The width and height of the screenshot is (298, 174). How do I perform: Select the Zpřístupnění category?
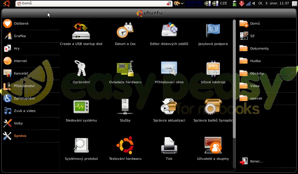[x=31, y=98]
